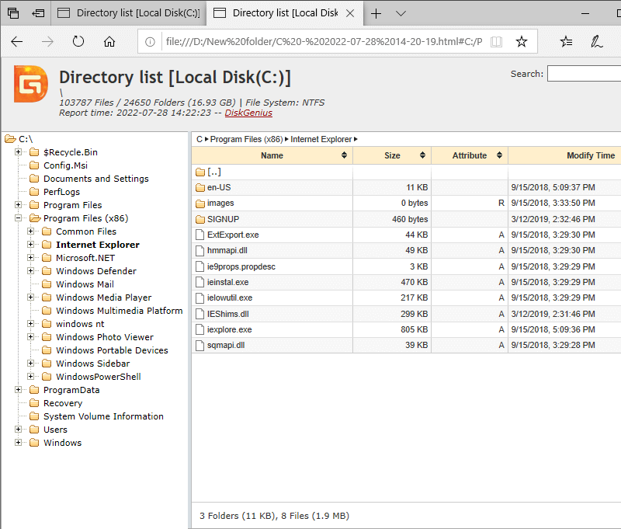Go up via [..] parent folder
Viewport: 621px width, 529px height.
click(214, 172)
